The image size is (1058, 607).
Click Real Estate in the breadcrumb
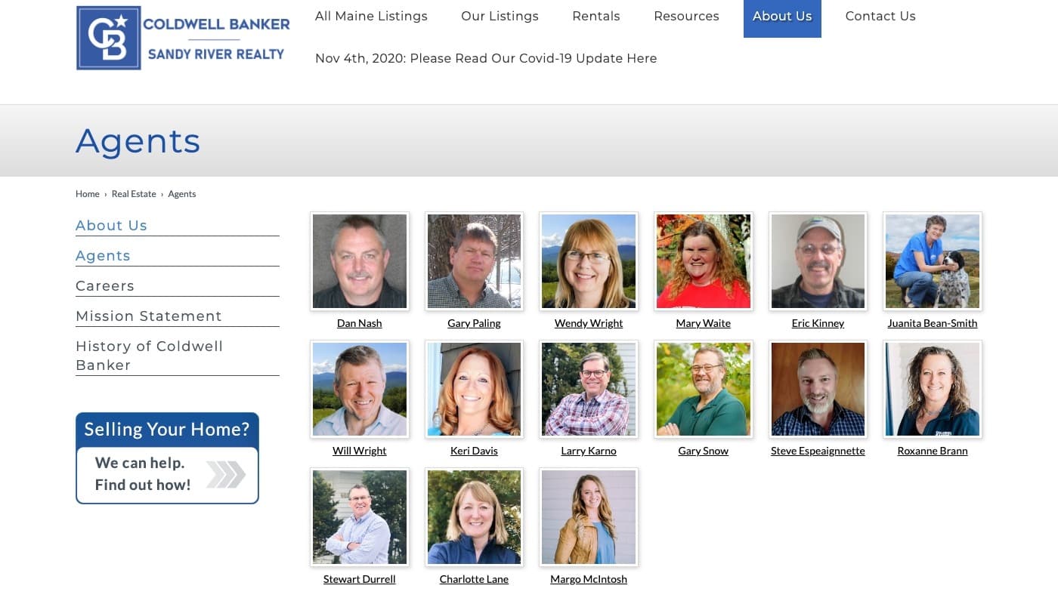click(134, 194)
